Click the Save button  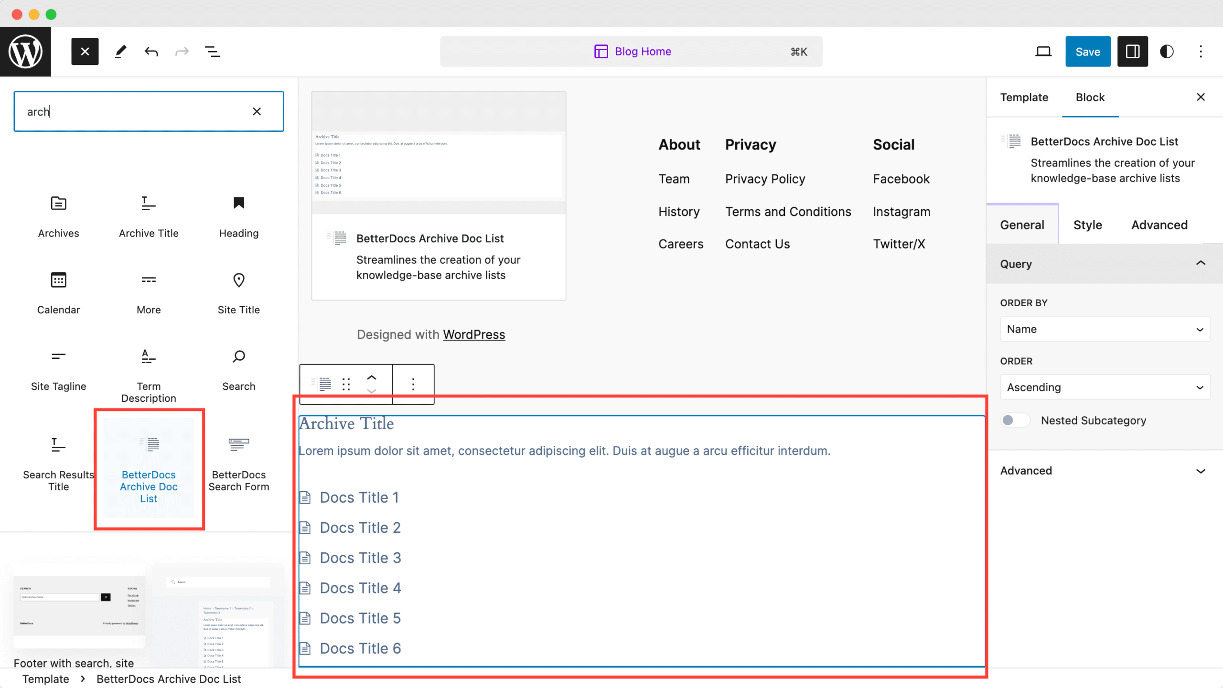1088,51
